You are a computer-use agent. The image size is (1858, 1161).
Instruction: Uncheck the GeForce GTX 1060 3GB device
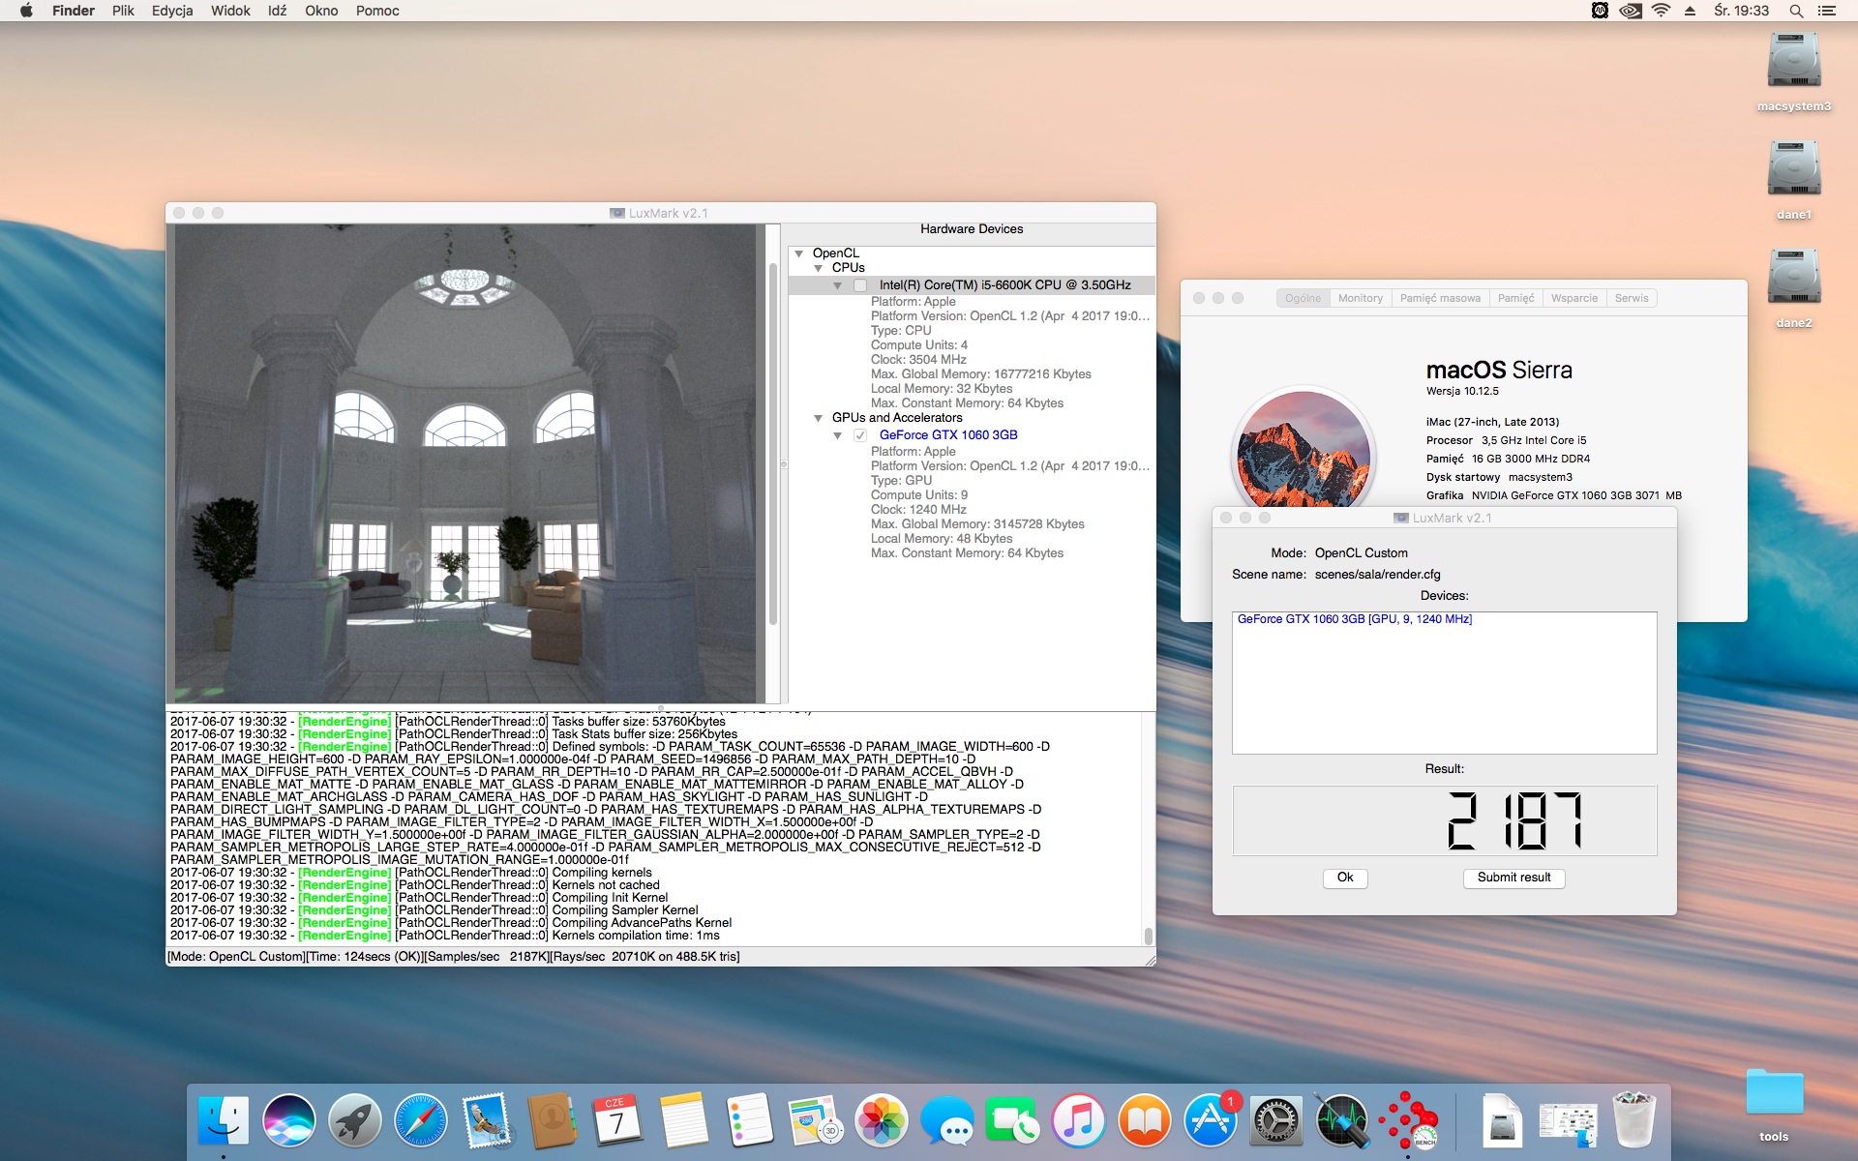click(860, 435)
